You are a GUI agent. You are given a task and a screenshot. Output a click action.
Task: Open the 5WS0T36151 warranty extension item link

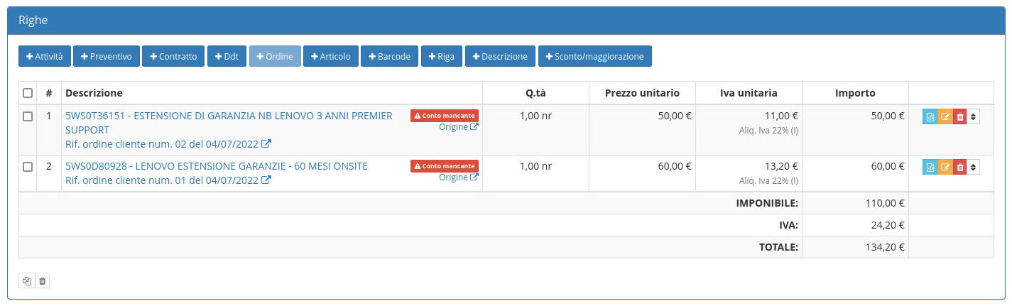pyautogui.click(x=229, y=116)
